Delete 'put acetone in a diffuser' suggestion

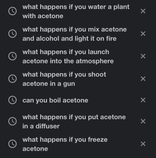click(x=143, y=121)
